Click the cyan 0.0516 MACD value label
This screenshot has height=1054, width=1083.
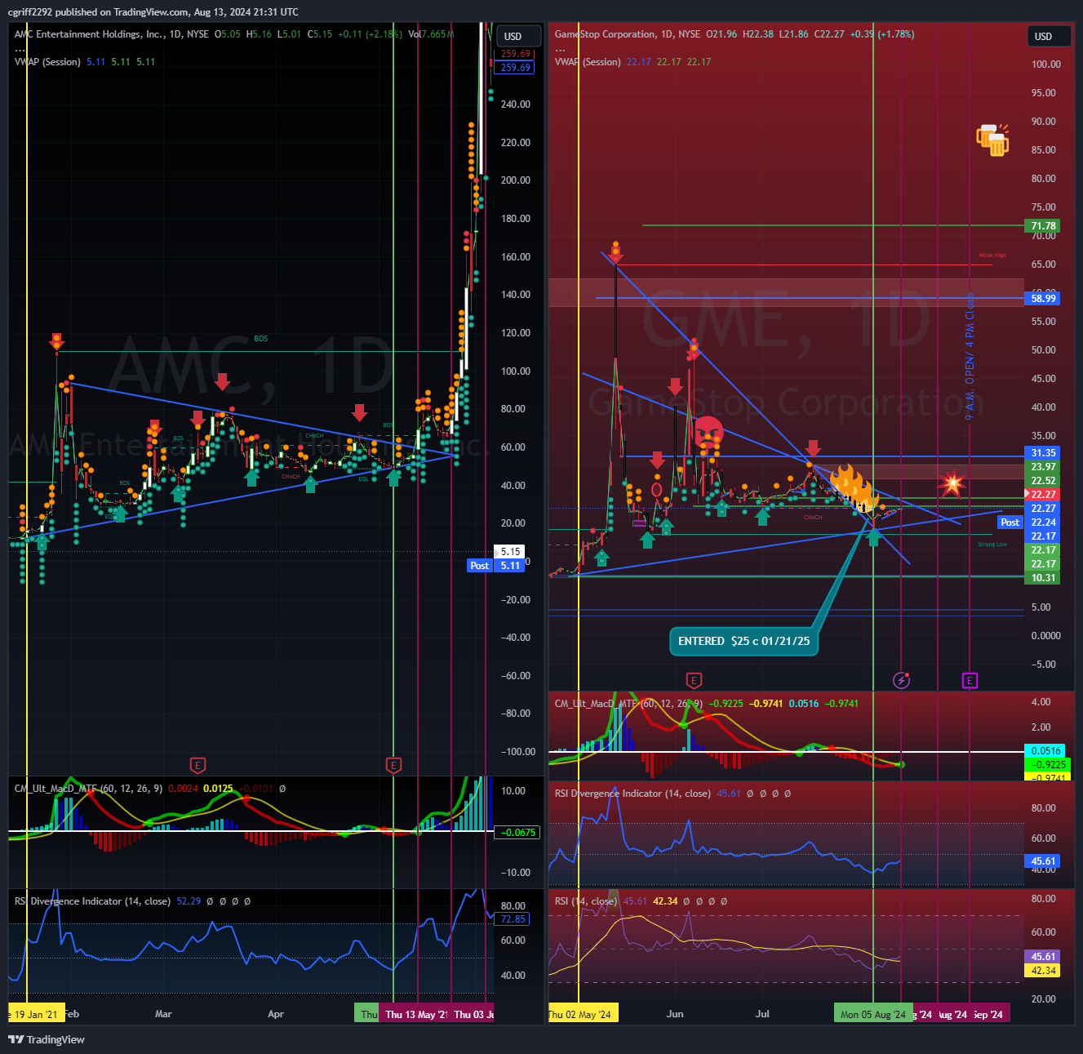[x=1045, y=751]
